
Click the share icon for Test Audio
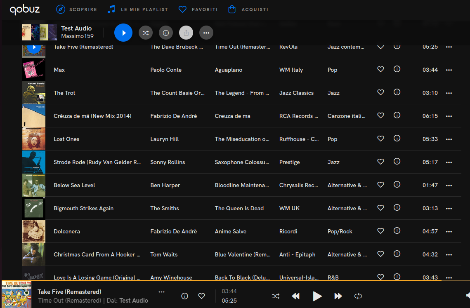tap(186, 33)
